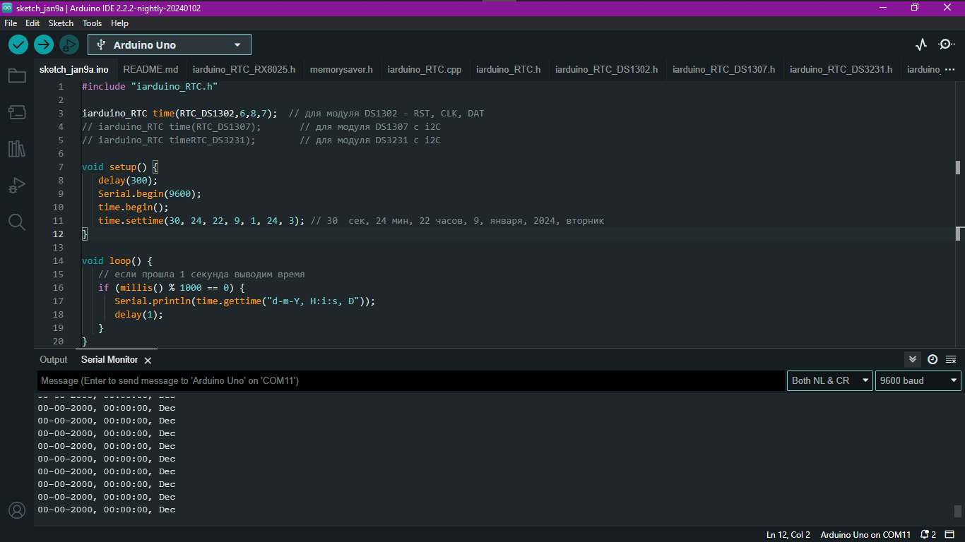Open the Library Manager books icon

point(17,149)
